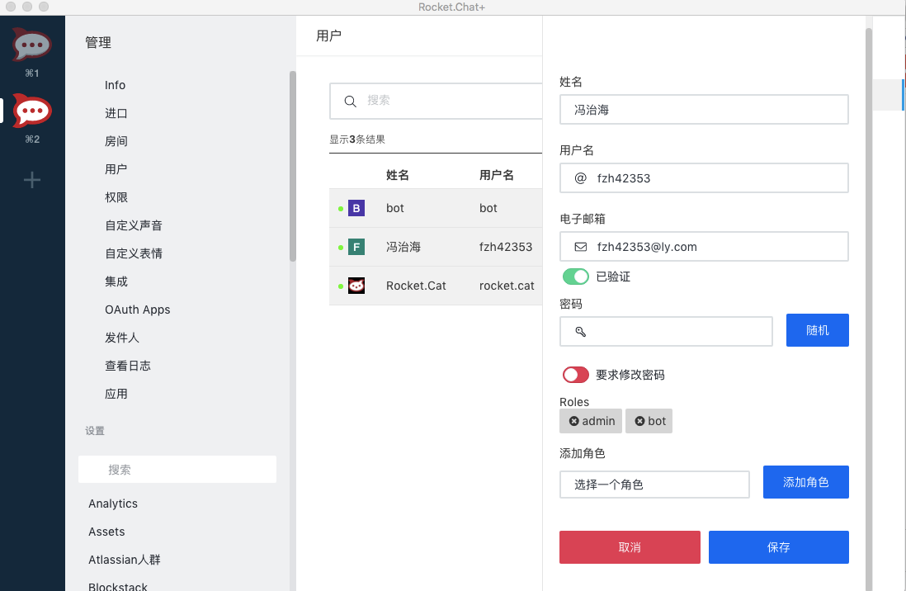The image size is (906, 591).
Task: Open 用户 users menu item
Action: tap(116, 169)
